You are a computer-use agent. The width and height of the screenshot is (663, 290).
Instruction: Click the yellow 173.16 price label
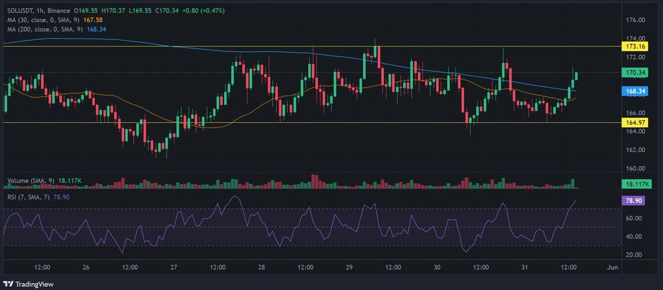634,47
